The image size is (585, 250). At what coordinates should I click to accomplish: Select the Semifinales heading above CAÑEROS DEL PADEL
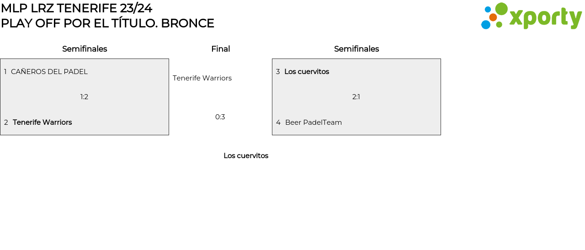point(85,49)
